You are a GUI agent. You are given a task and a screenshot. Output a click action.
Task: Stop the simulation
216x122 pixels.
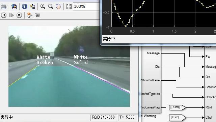point(19,15)
